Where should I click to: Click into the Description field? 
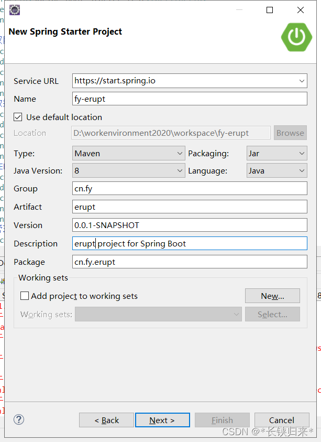click(x=190, y=243)
